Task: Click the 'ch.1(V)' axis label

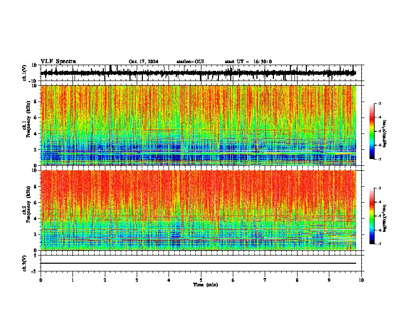Action: (x=25, y=73)
